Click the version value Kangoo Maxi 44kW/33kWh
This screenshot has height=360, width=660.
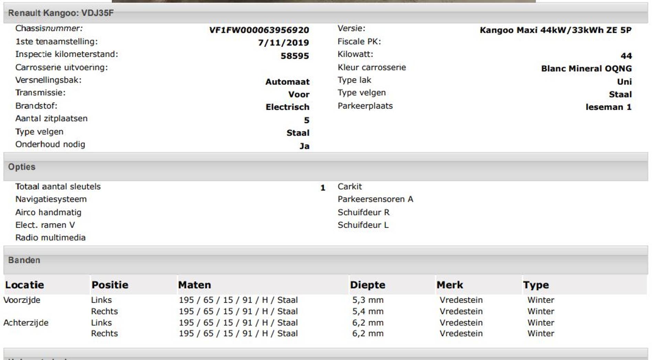click(555, 30)
